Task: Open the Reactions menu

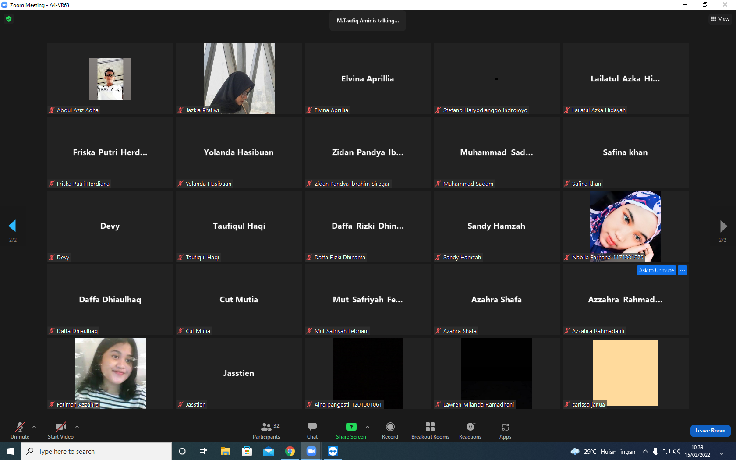Action: coord(470,431)
